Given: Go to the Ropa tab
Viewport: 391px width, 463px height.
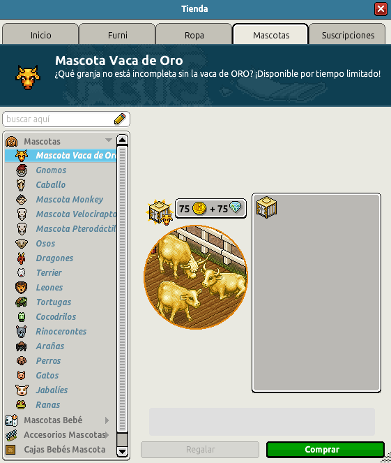Looking at the screenshot, I should 194,35.
